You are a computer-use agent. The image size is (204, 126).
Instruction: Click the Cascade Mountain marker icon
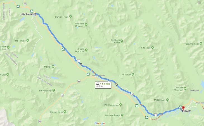185,88
